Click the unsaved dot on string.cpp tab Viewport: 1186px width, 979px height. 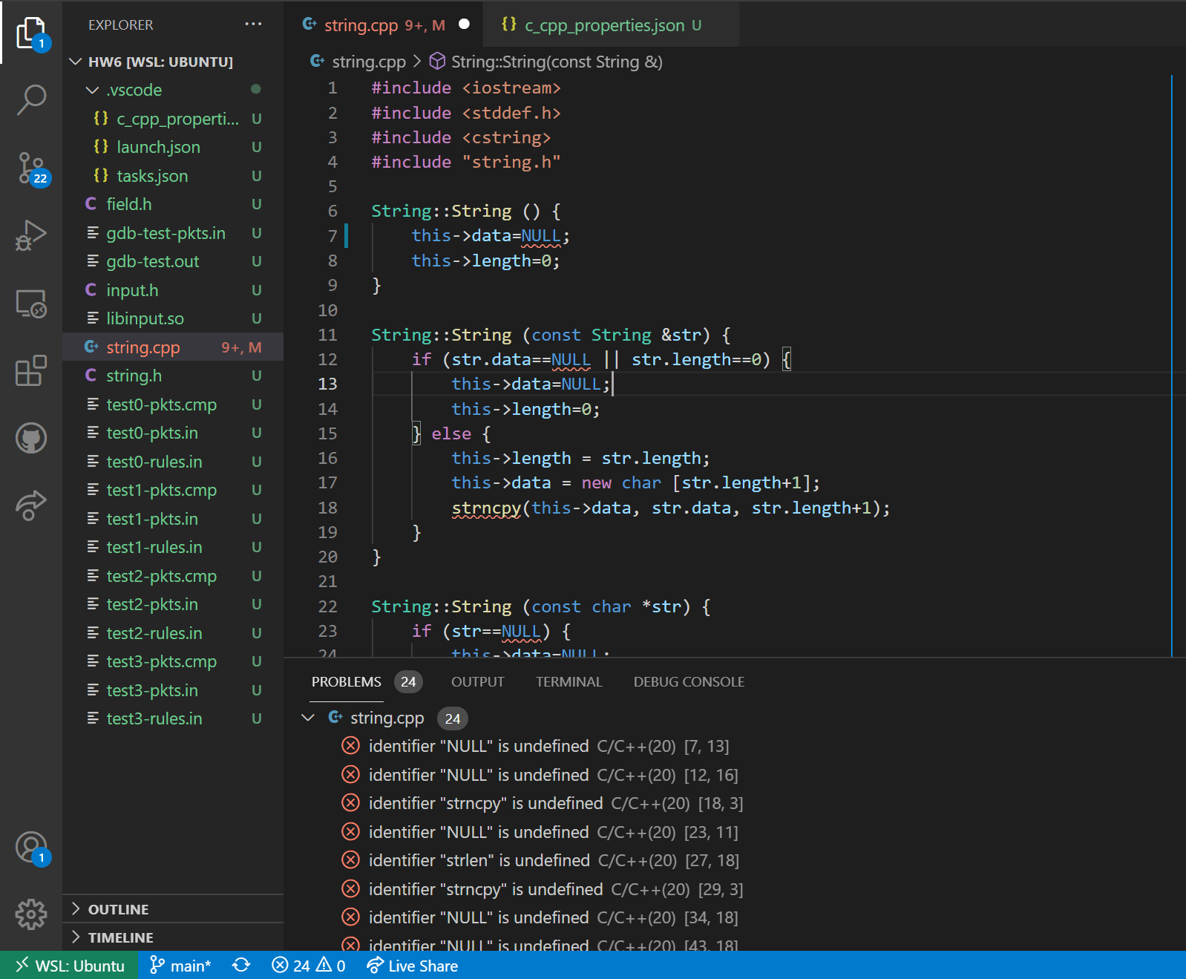click(465, 24)
